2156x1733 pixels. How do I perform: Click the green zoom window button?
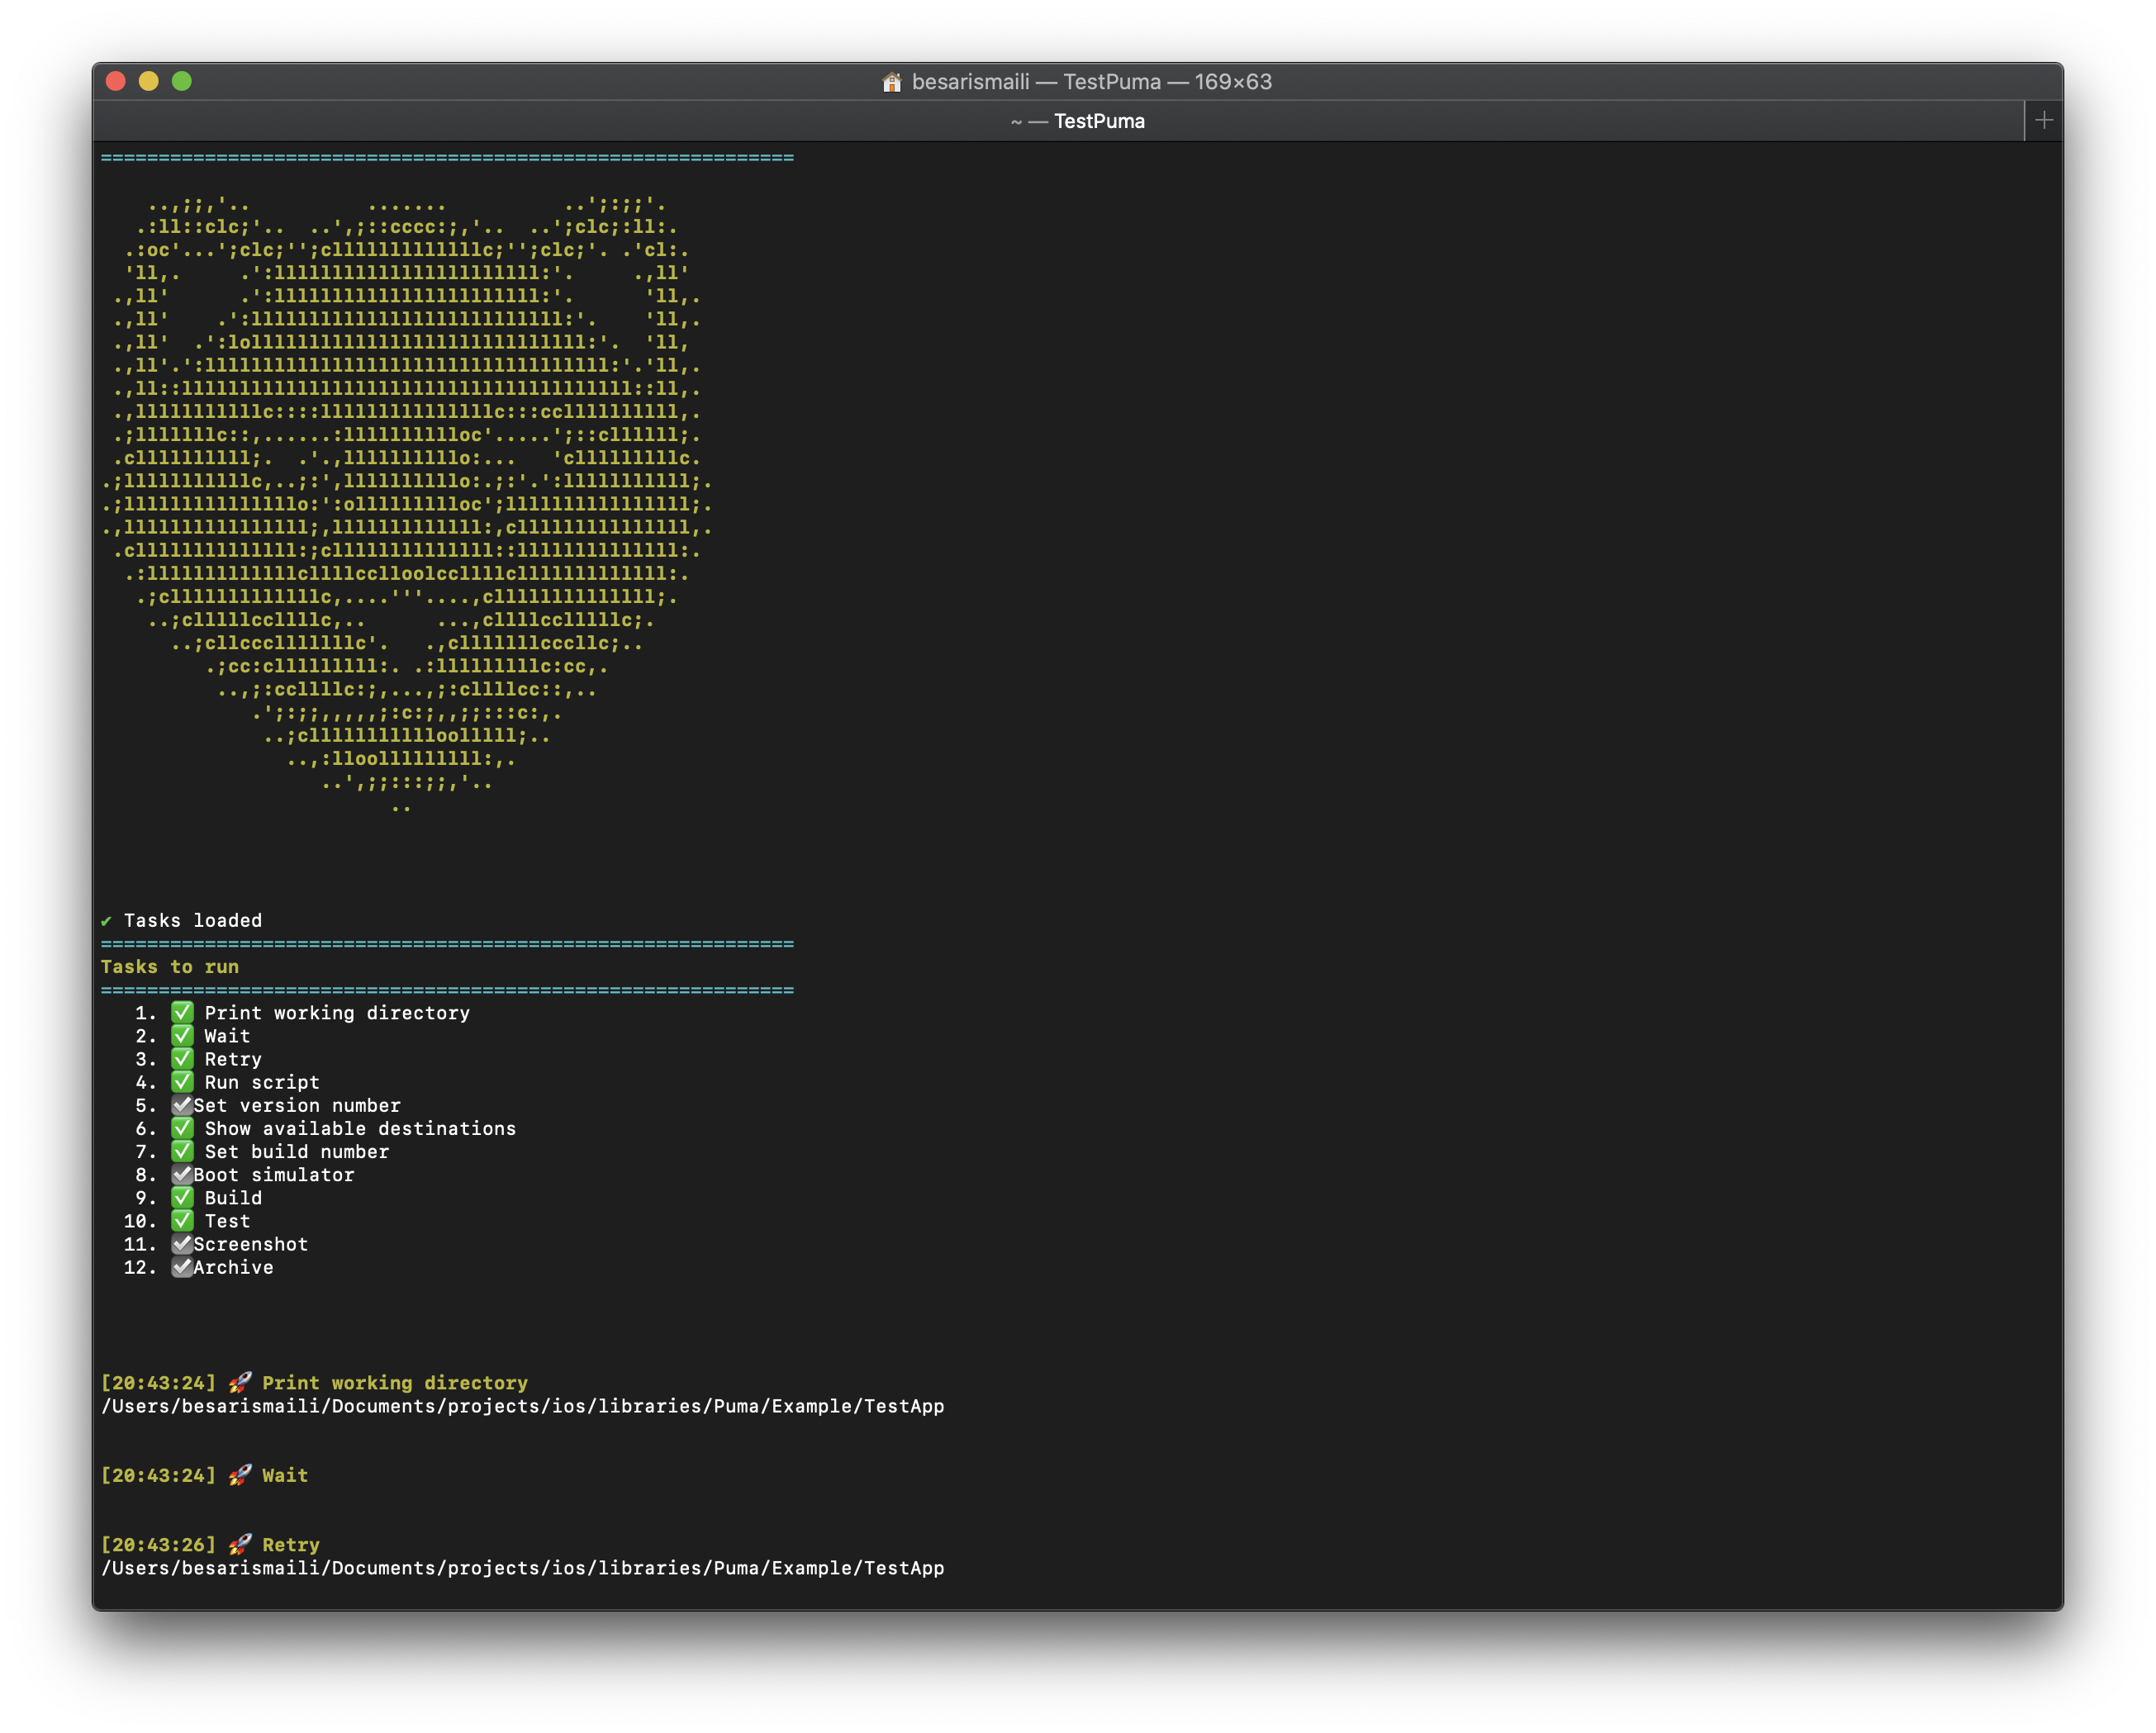pos(181,81)
